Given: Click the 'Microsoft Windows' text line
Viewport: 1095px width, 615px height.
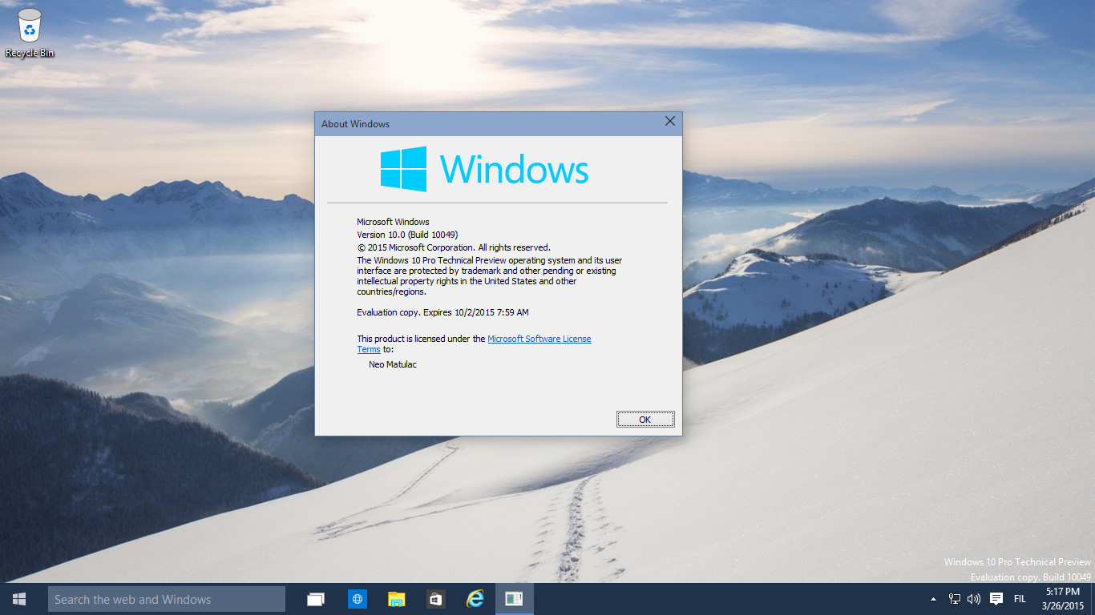Looking at the screenshot, I should [x=393, y=222].
